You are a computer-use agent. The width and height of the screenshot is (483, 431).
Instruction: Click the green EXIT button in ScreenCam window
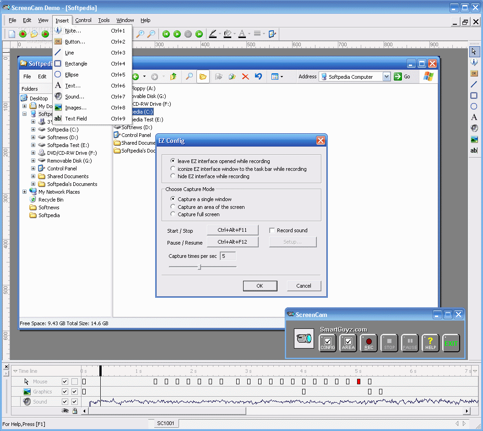point(451,343)
